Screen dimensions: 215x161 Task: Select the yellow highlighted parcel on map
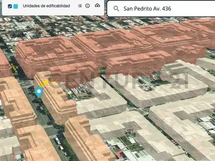pyautogui.click(x=45, y=84)
